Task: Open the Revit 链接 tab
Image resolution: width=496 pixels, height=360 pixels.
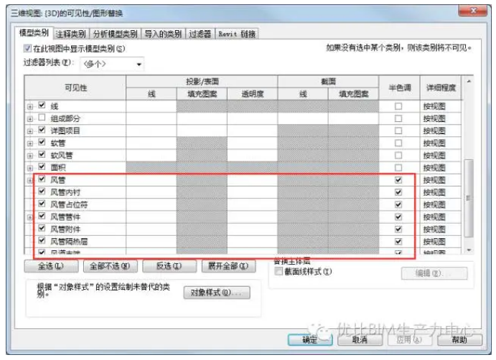Action: (x=237, y=33)
